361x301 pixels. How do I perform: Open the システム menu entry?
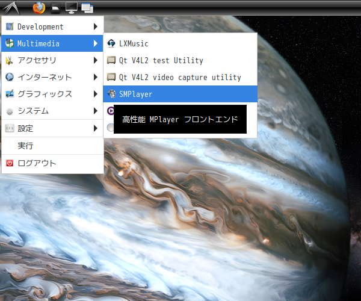click(52, 111)
